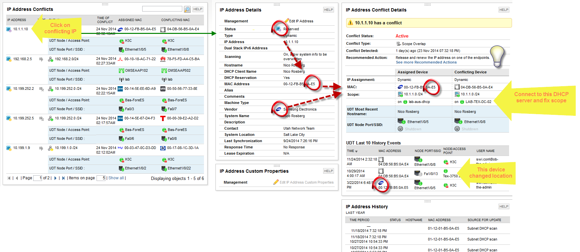The width and height of the screenshot is (580, 252).
Task: Click Intel vendor icon next to 00-03-47-0C-D3-DD
Action: [x=120, y=148]
